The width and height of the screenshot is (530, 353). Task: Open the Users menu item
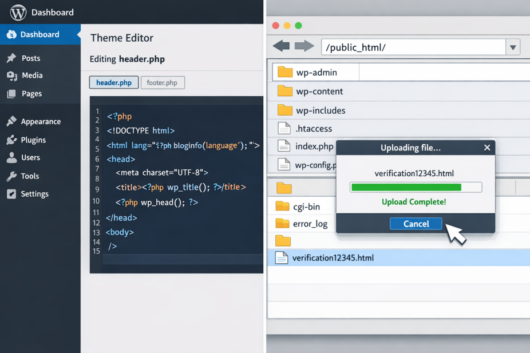point(30,157)
